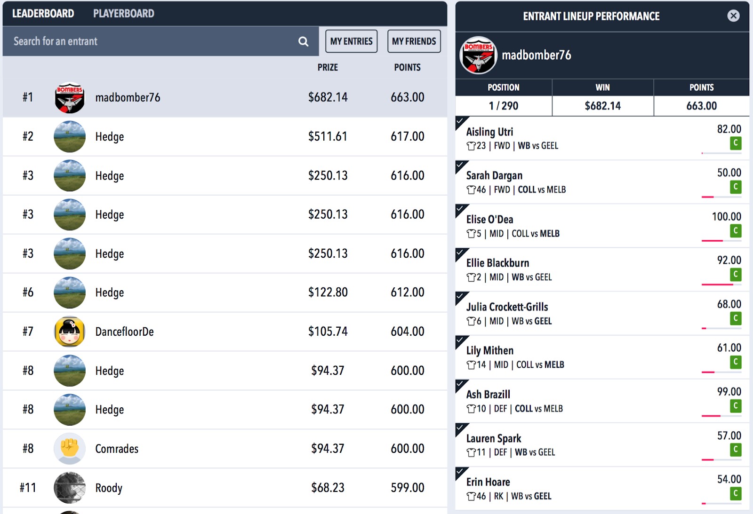753x514 pixels.
Task: Click green C badge for Lily Mithen
Action: pos(736,362)
